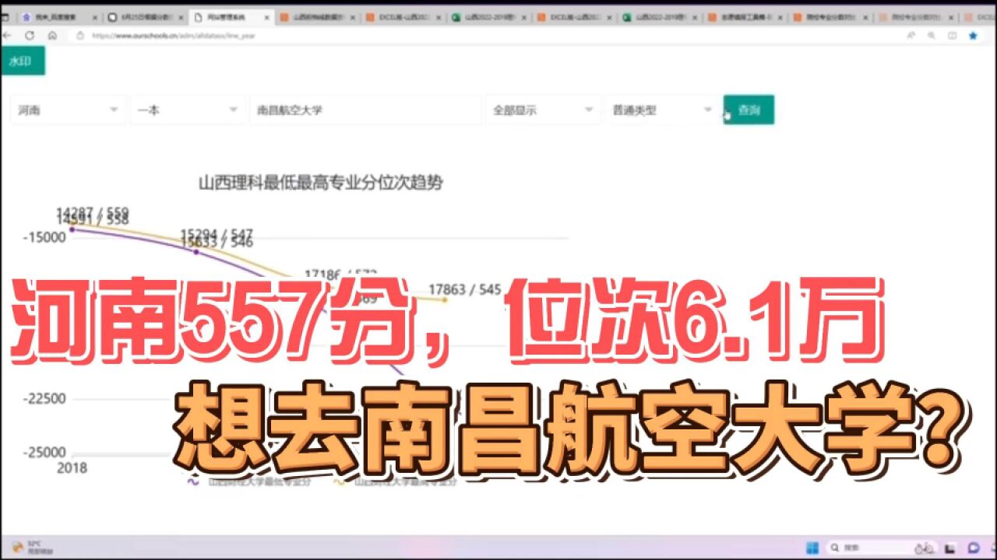Click the -25000 axis label
This screenshot has height=560, width=997.
point(46,452)
